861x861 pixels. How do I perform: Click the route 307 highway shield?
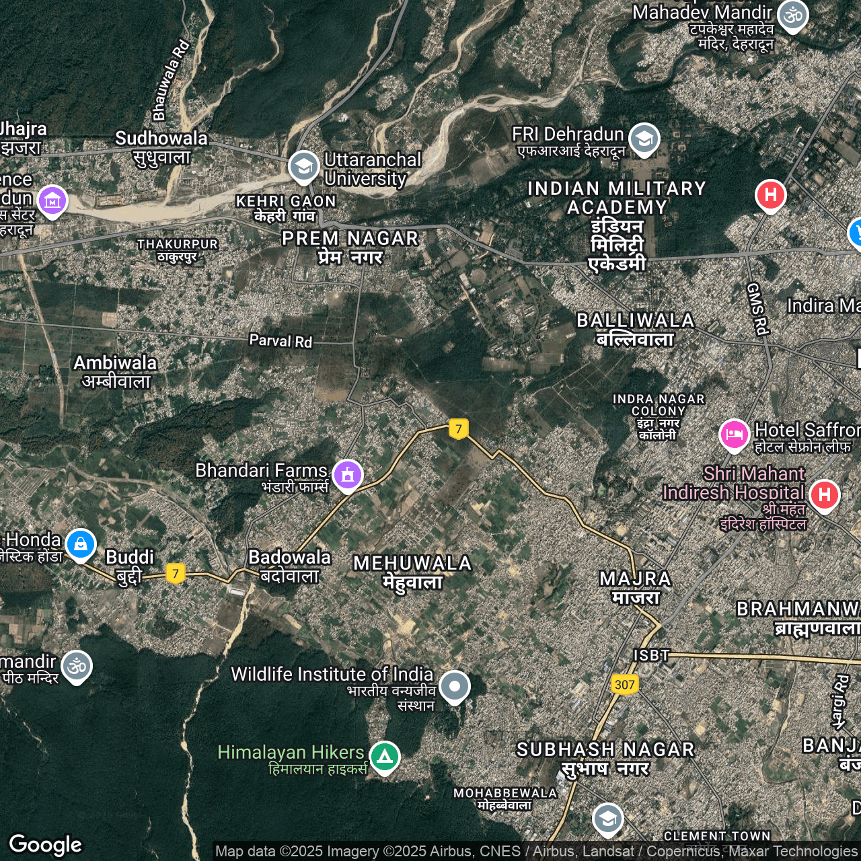click(x=624, y=685)
